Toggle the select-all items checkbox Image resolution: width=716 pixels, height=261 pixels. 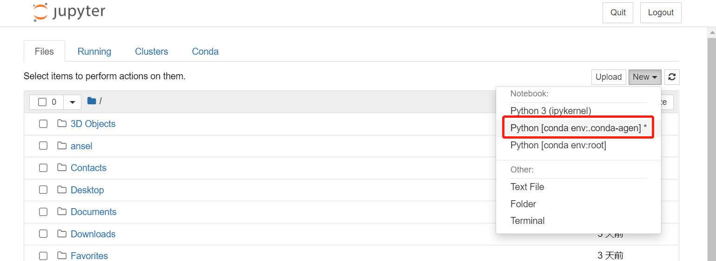point(42,102)
